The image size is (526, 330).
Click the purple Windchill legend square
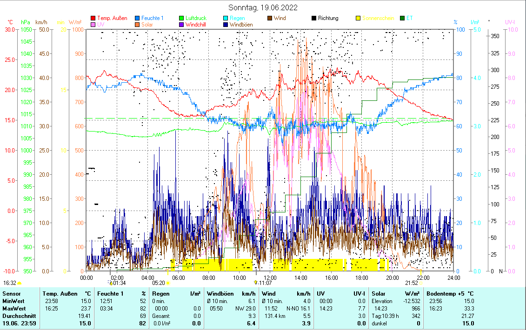(x=182, y=25)
